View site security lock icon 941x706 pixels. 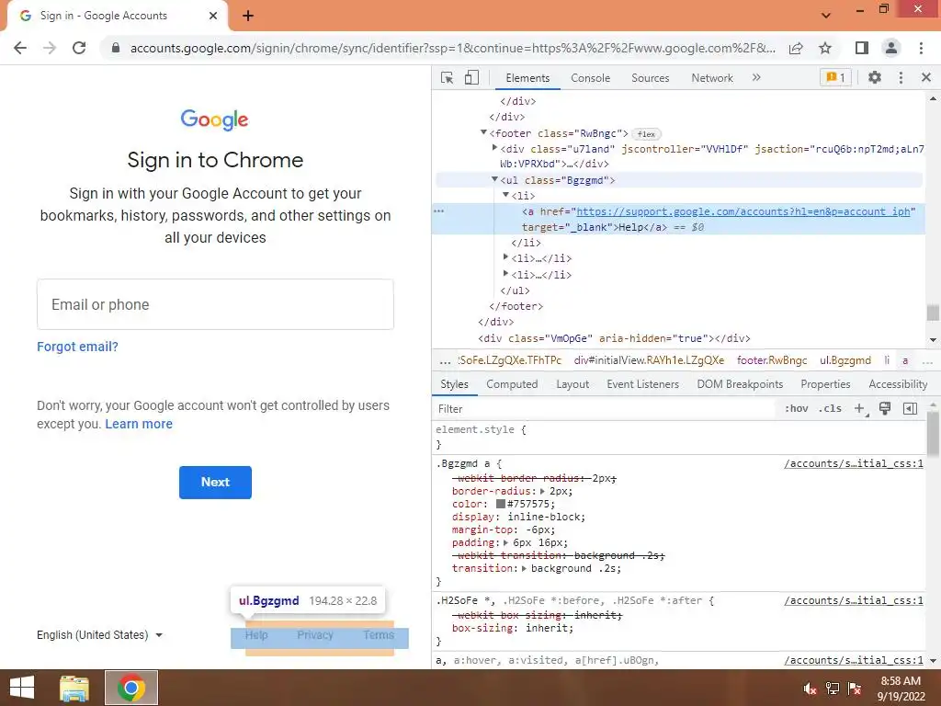click(116, 48)
